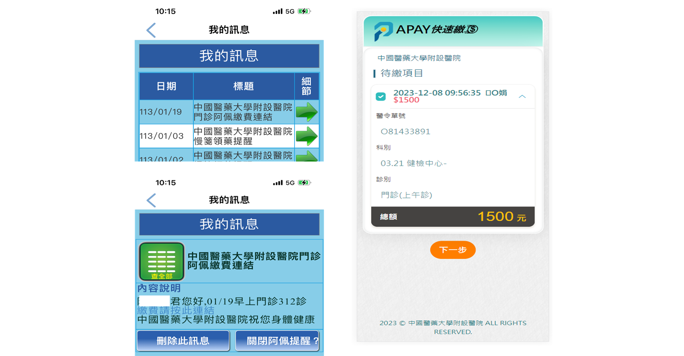Click 關閉阿佩提醒 button
The height and width of the screenshot is (356, 684).
coord(277,341)
